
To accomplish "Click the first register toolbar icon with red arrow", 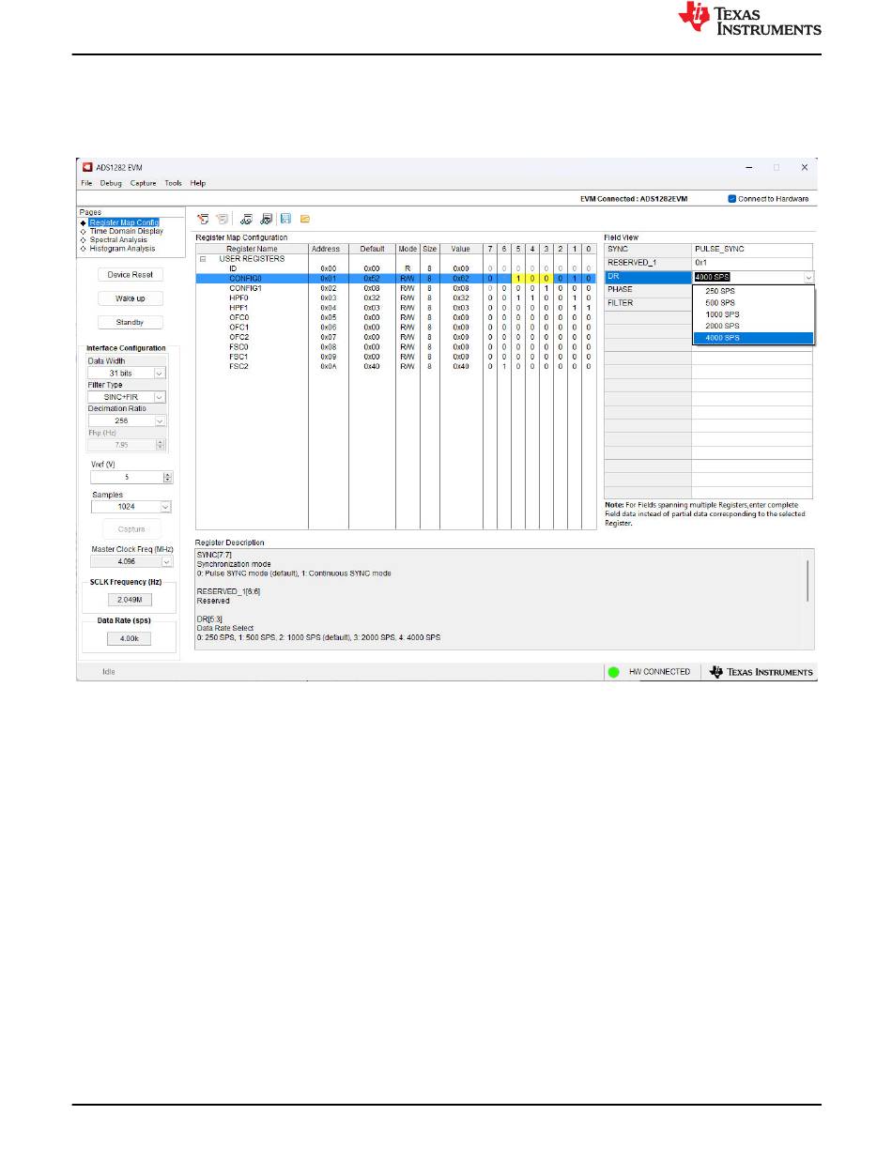I will pyautogui.click(x=203, y=219).
